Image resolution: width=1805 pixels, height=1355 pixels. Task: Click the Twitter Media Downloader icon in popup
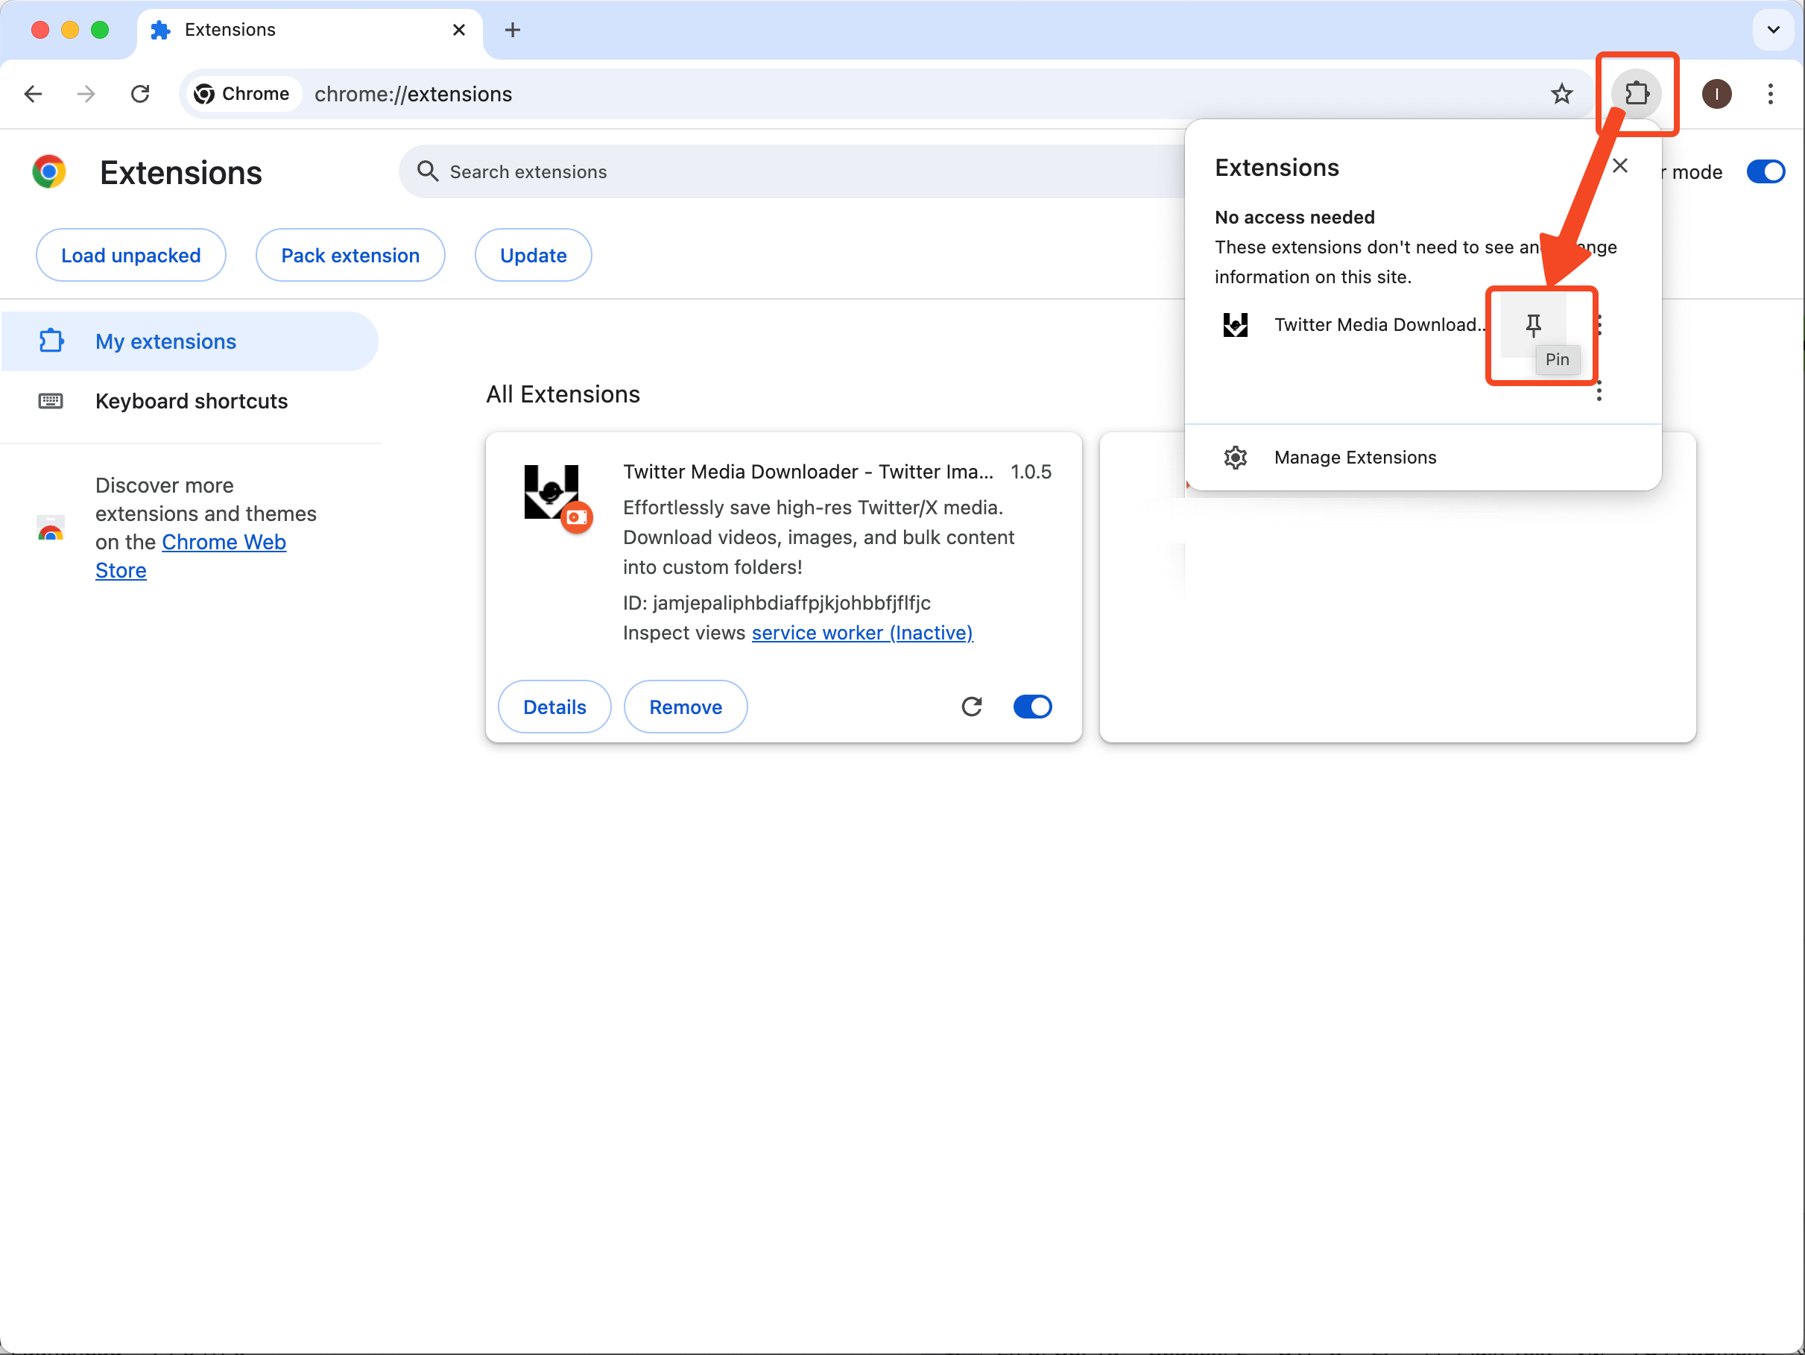[x=1236, y=325]
